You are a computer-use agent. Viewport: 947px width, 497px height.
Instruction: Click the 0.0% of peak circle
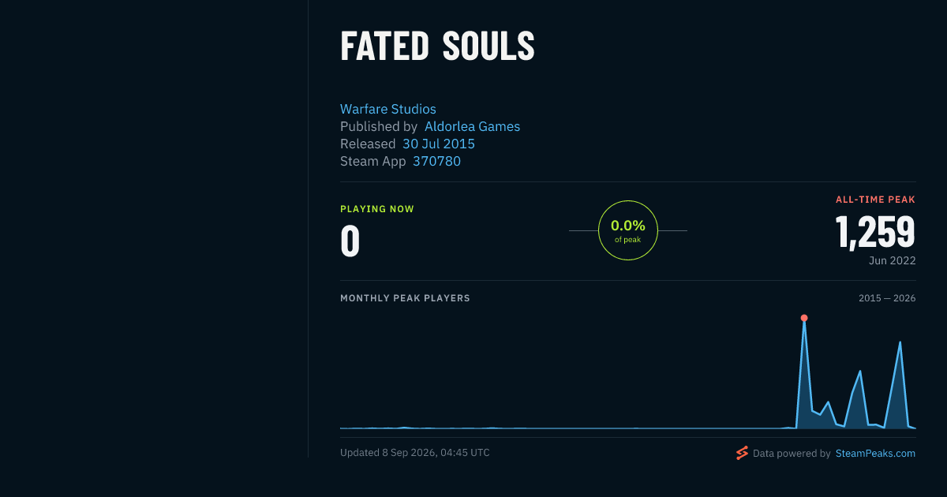(x=628, y=230)
